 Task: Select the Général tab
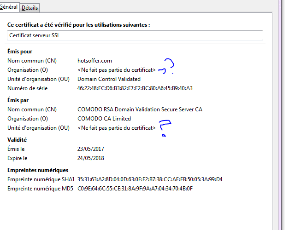click(x=8, y=7)
